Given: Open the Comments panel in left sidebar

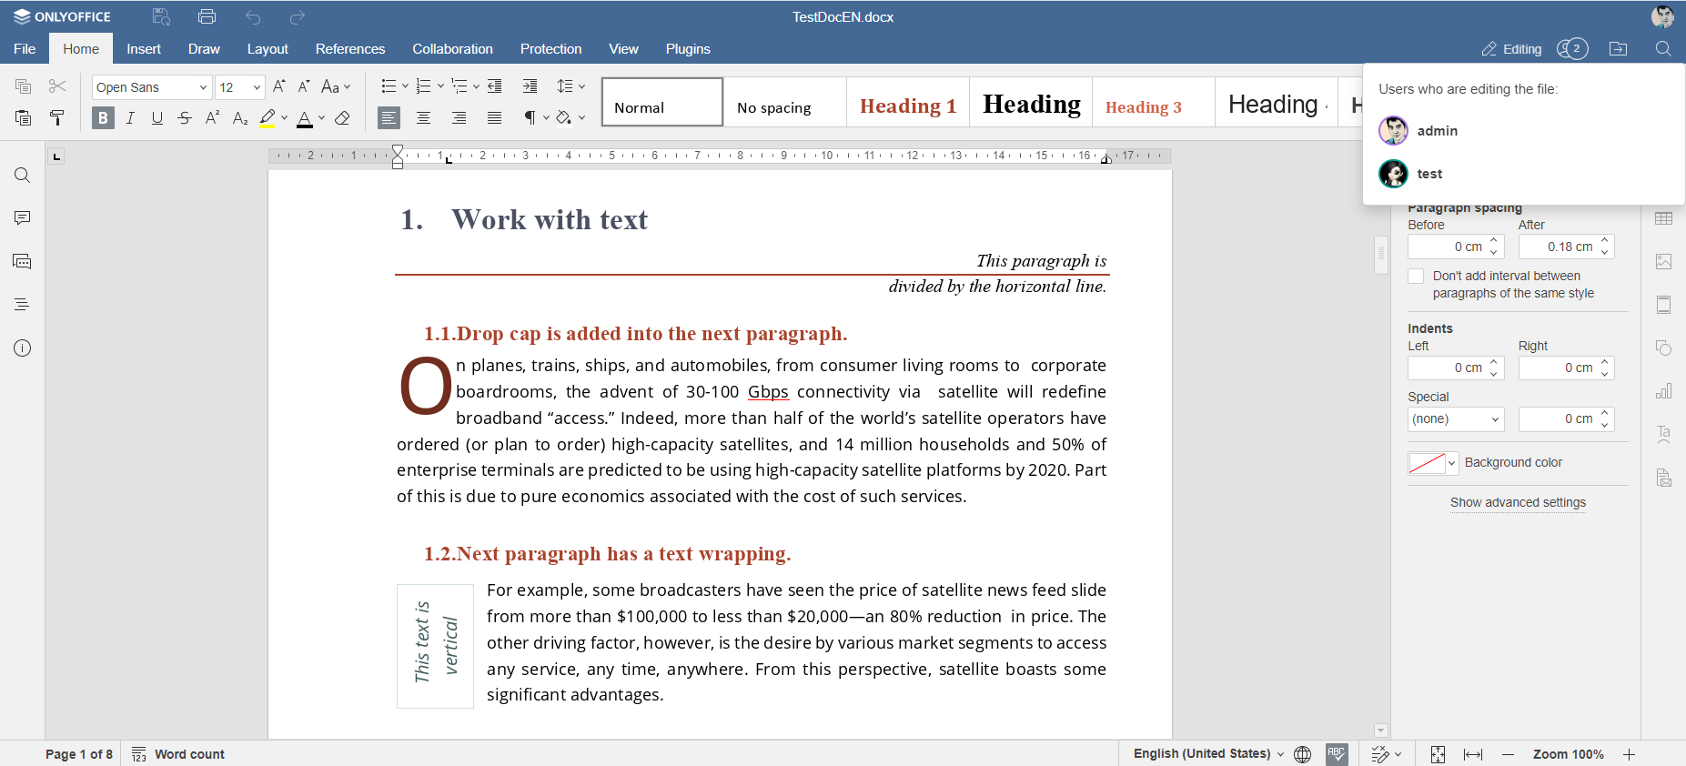Looking at the screenshot, I should click(23, 218).
